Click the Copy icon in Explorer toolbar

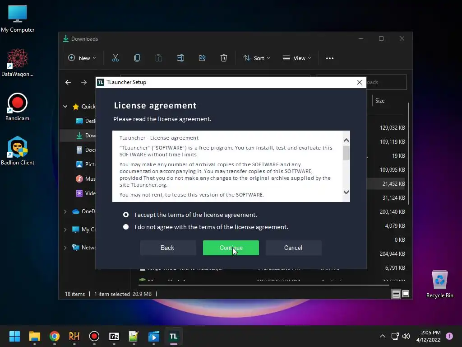[x=137, y=58]
